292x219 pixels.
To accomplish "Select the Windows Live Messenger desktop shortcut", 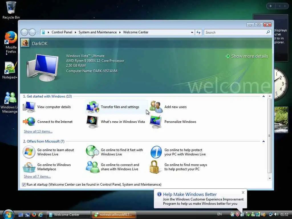I will [x=9, y=102].
